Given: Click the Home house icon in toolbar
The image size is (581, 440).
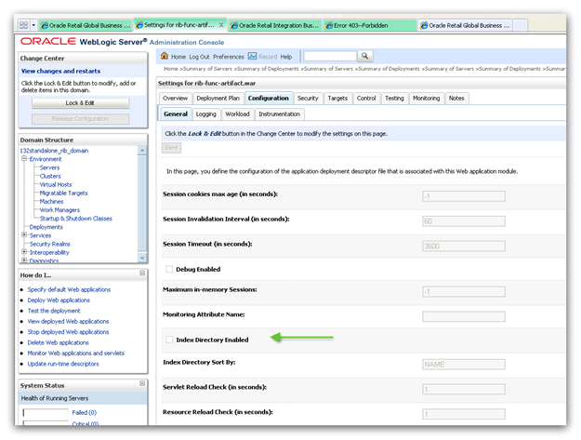Looking at the screenshot, I should pos(165,56).
